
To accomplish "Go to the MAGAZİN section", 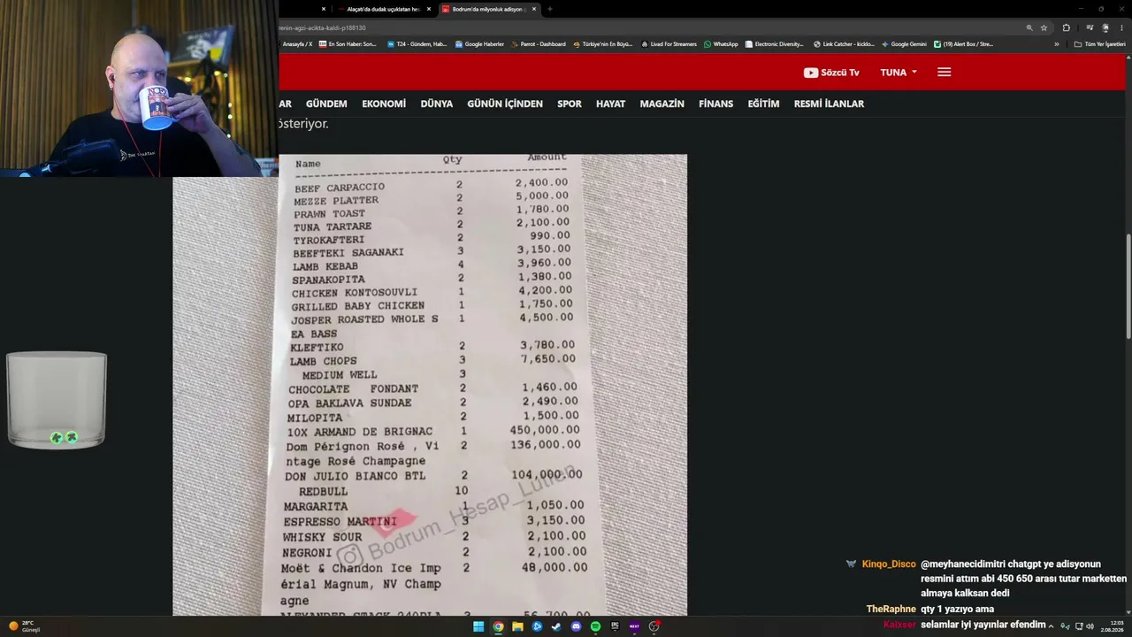I will pos(662,104).
